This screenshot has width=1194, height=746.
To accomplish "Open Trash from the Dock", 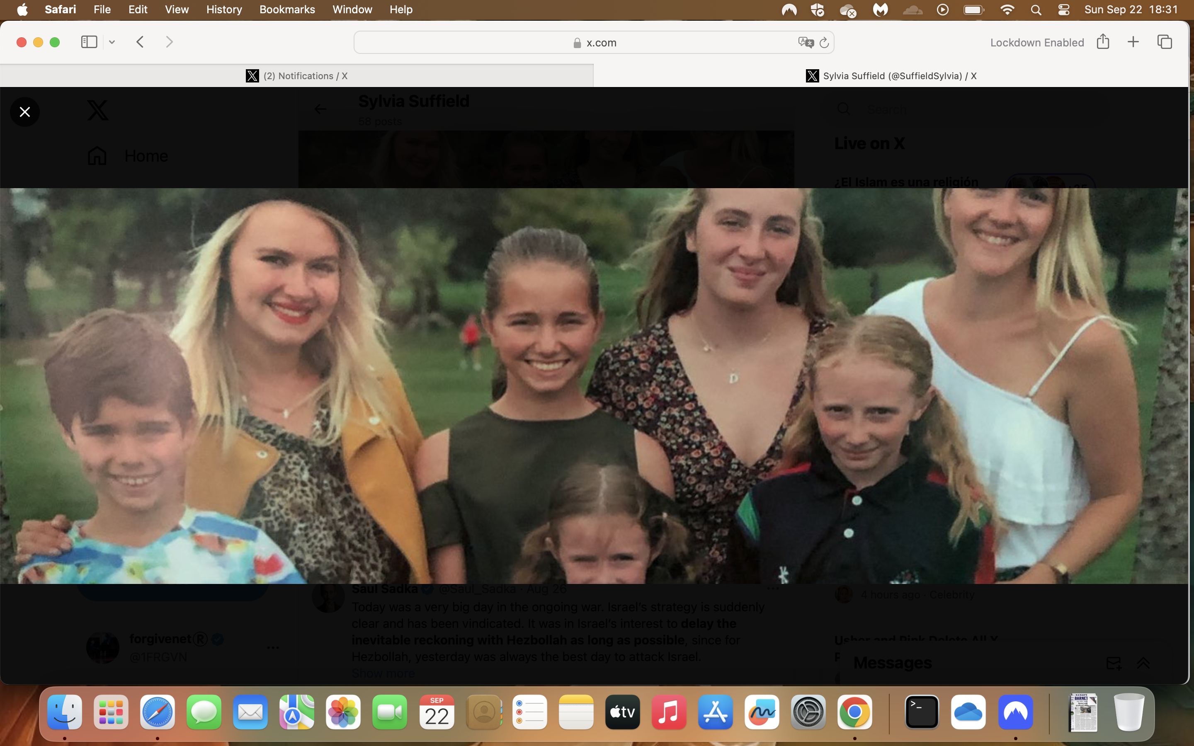I will [x=1129, y=712].
